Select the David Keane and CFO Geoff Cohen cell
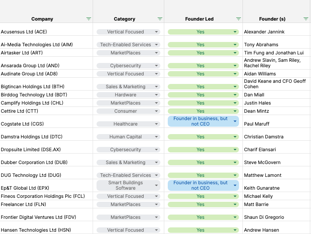This screenshot has width=311, height=234. coord(277,84)
